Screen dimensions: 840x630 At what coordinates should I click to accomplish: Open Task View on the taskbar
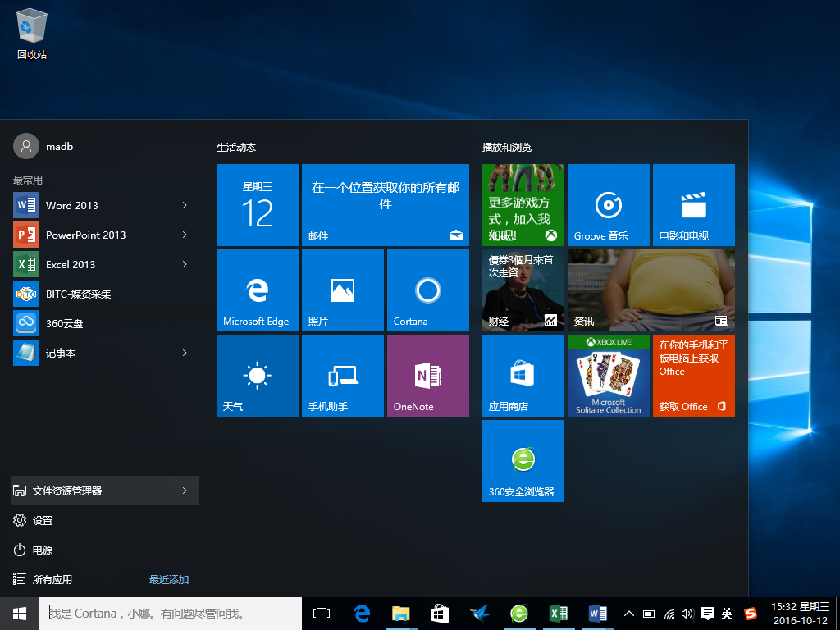click(x=322, y=614)
